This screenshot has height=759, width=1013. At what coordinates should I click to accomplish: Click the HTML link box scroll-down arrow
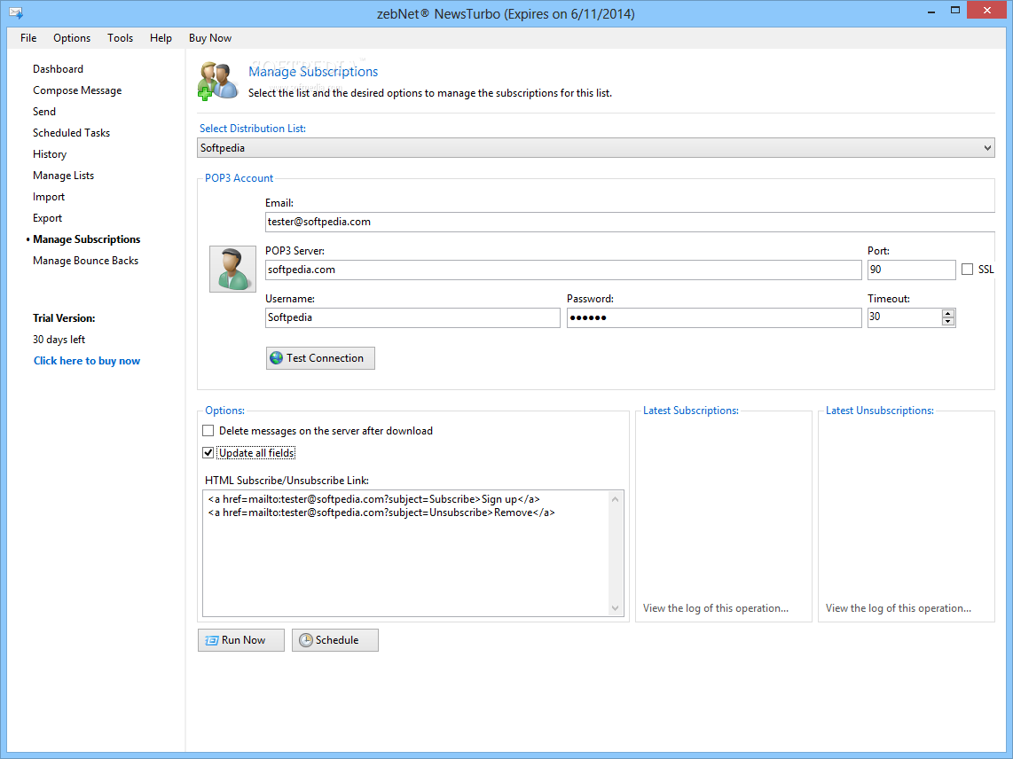pos(615,608)
